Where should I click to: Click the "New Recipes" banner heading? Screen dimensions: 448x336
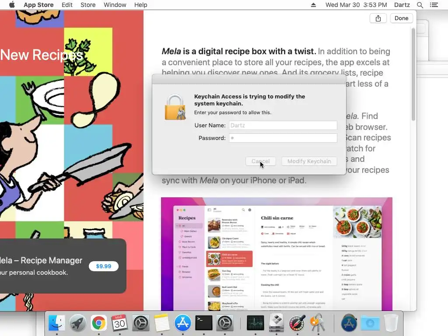point(42,55)
